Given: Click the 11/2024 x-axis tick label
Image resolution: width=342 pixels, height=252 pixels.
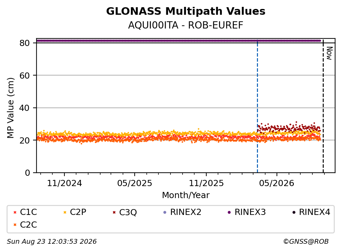Looking at the screenshot, I should [64, 183].
